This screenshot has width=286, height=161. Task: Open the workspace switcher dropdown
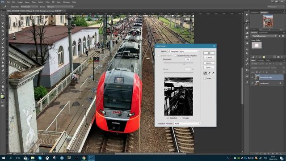(x=276, y=7)
